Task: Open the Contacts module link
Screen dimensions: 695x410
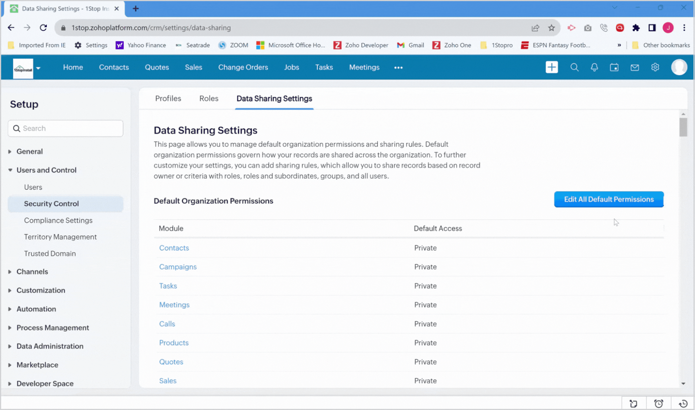Action: [174, 248]
